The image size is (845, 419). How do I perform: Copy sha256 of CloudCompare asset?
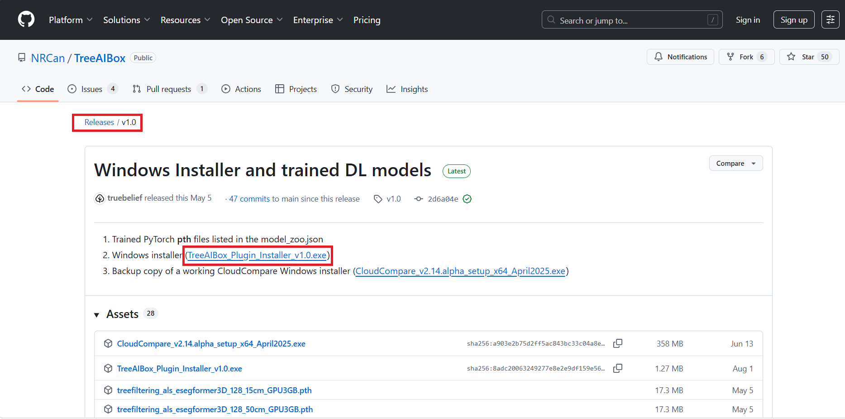(618, 343)
